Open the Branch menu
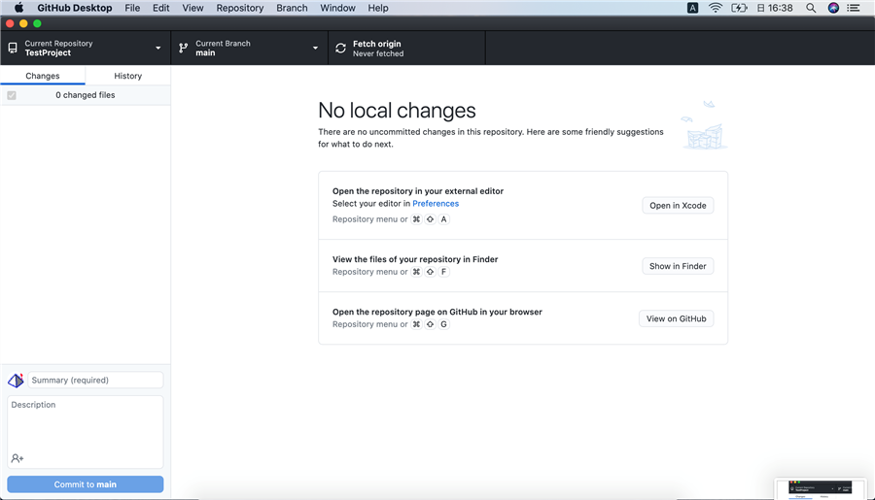 coord(292,8)
